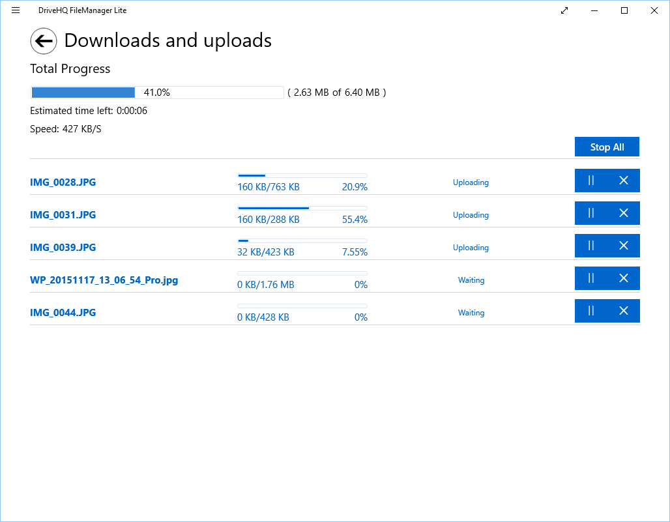
Task: Pause the IMG_0039.JPG upload
Action: pos(590,246)
